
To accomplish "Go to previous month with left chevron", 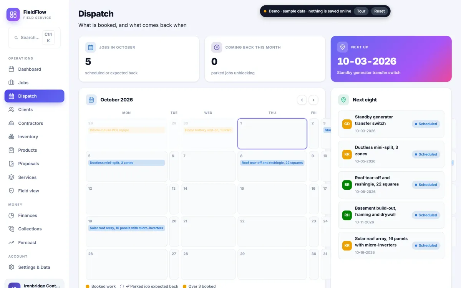I will click(302, 100).
